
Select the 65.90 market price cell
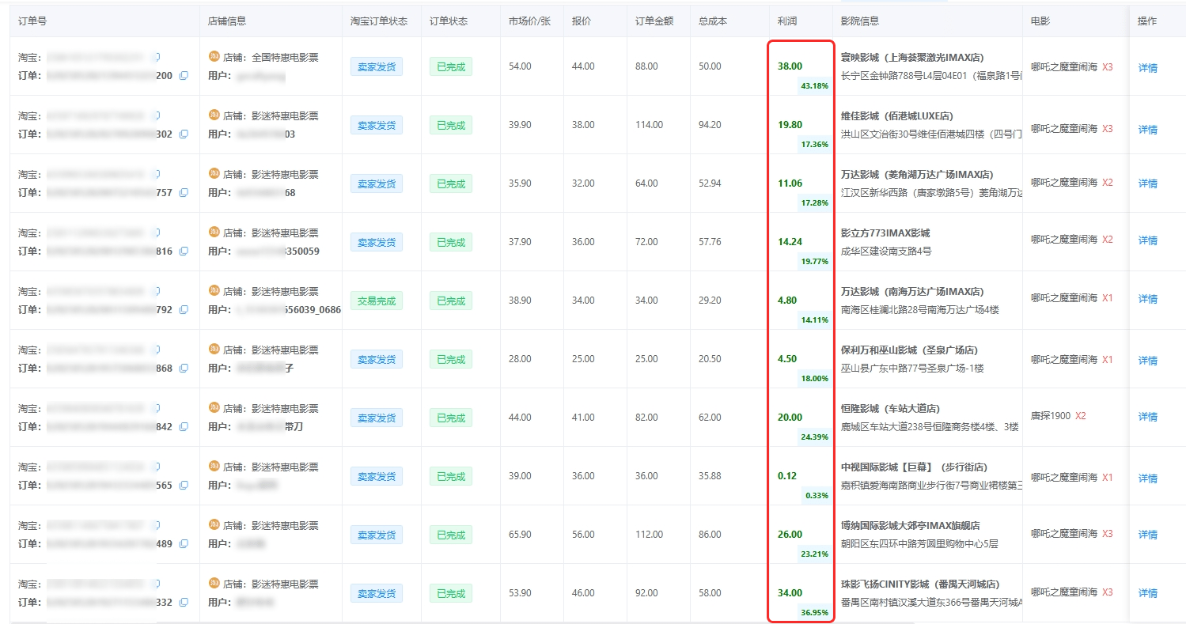[x=520, y=535]
